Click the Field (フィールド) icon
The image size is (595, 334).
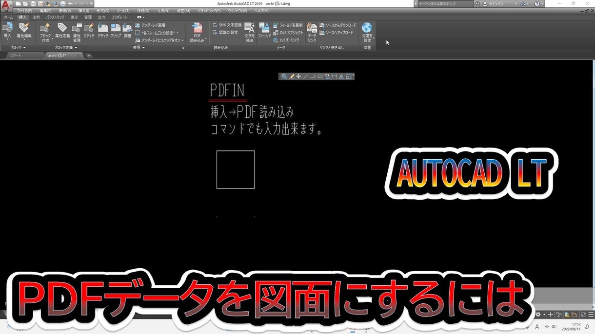tap(264, 30)
